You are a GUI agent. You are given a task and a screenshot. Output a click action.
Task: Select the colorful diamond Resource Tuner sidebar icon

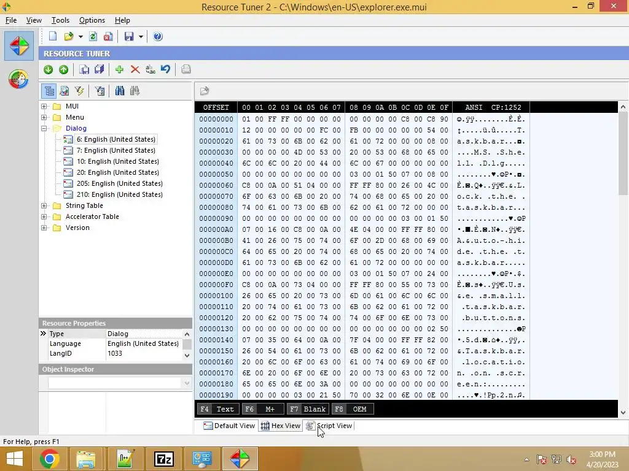tap(19, 45)
